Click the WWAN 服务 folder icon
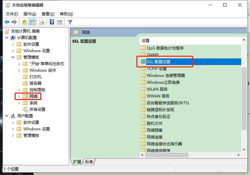The width and height of the screenshot is (250, 175). [x=143, y=96]
